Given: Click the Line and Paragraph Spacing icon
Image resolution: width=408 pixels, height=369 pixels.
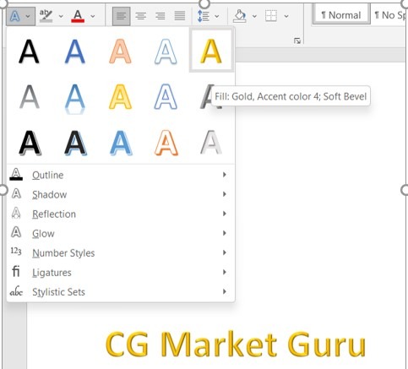Looking at the screenshot, I should tap(204, 16).
